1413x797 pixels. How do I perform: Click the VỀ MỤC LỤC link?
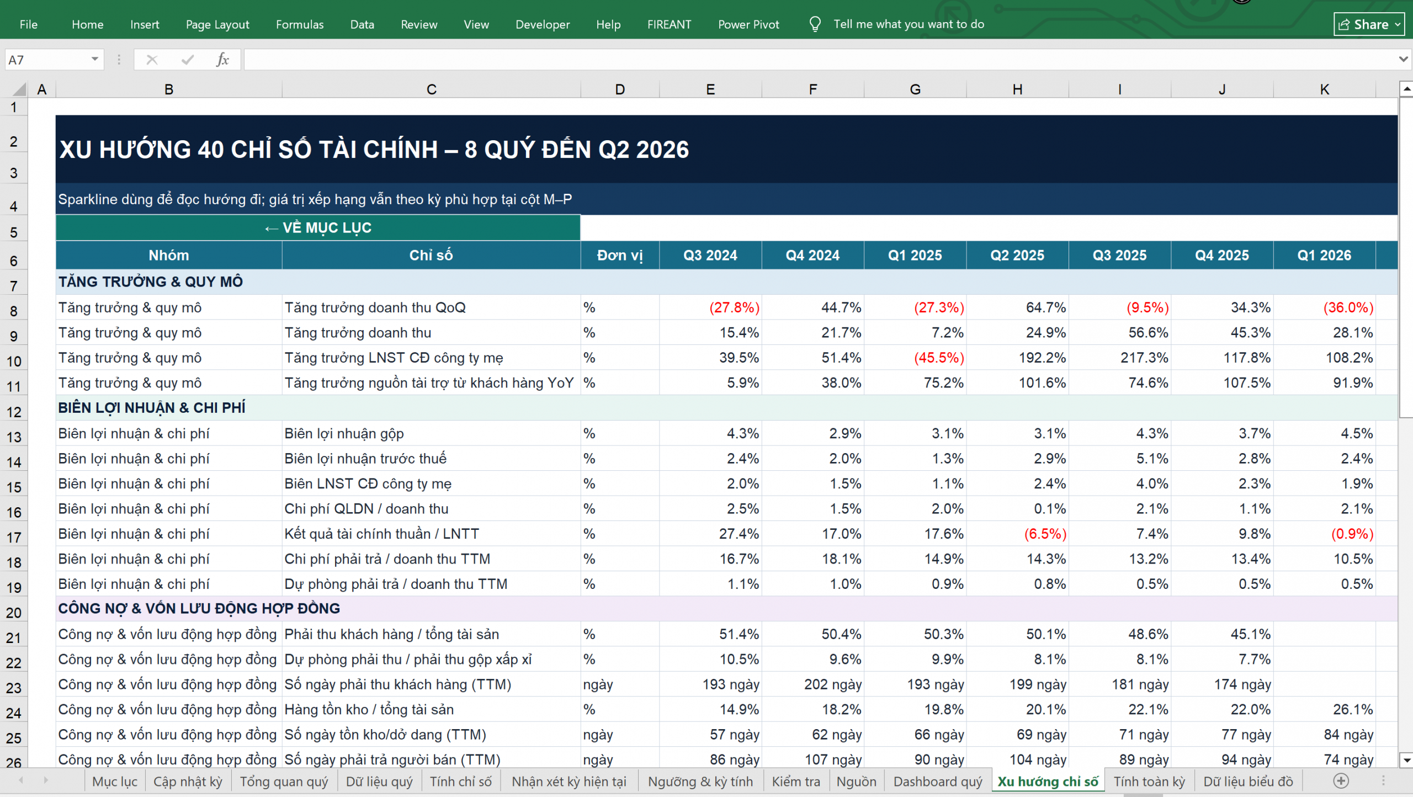pyautogui.click(x=318, y=227)
